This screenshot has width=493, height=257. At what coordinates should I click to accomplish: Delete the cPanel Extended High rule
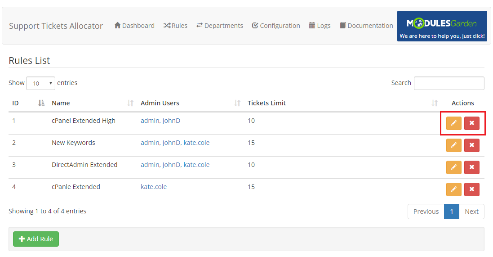click(471, 123)
